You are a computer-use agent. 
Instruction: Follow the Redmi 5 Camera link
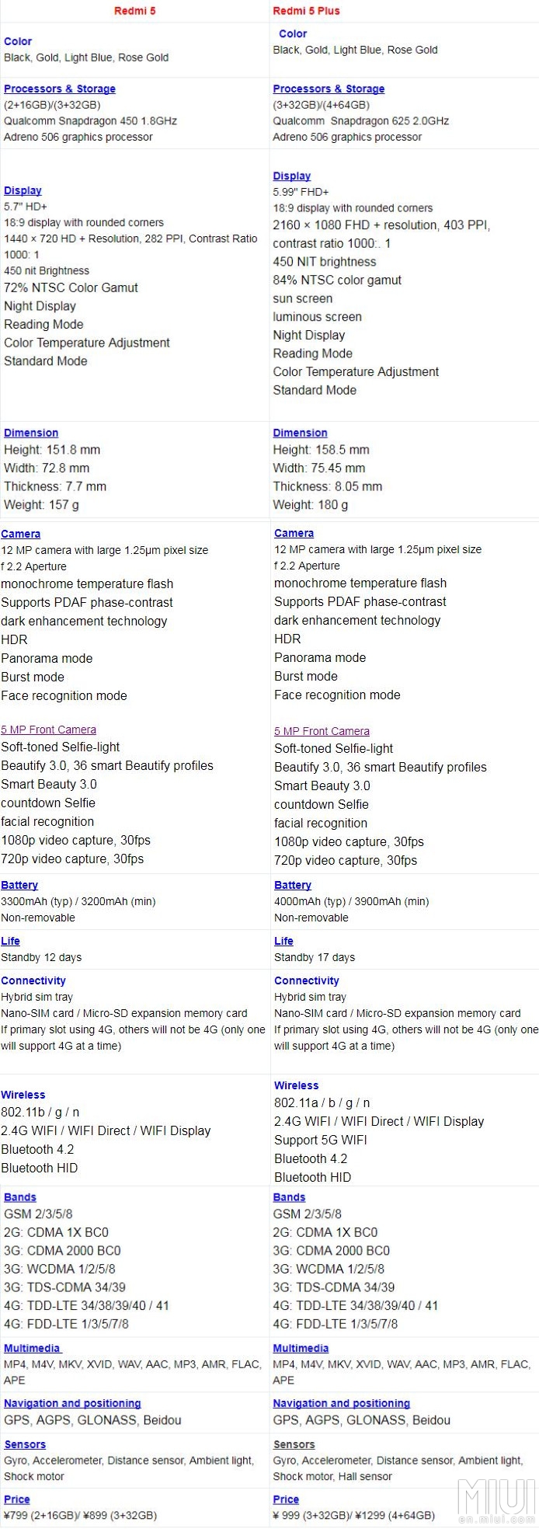point(21,534)
